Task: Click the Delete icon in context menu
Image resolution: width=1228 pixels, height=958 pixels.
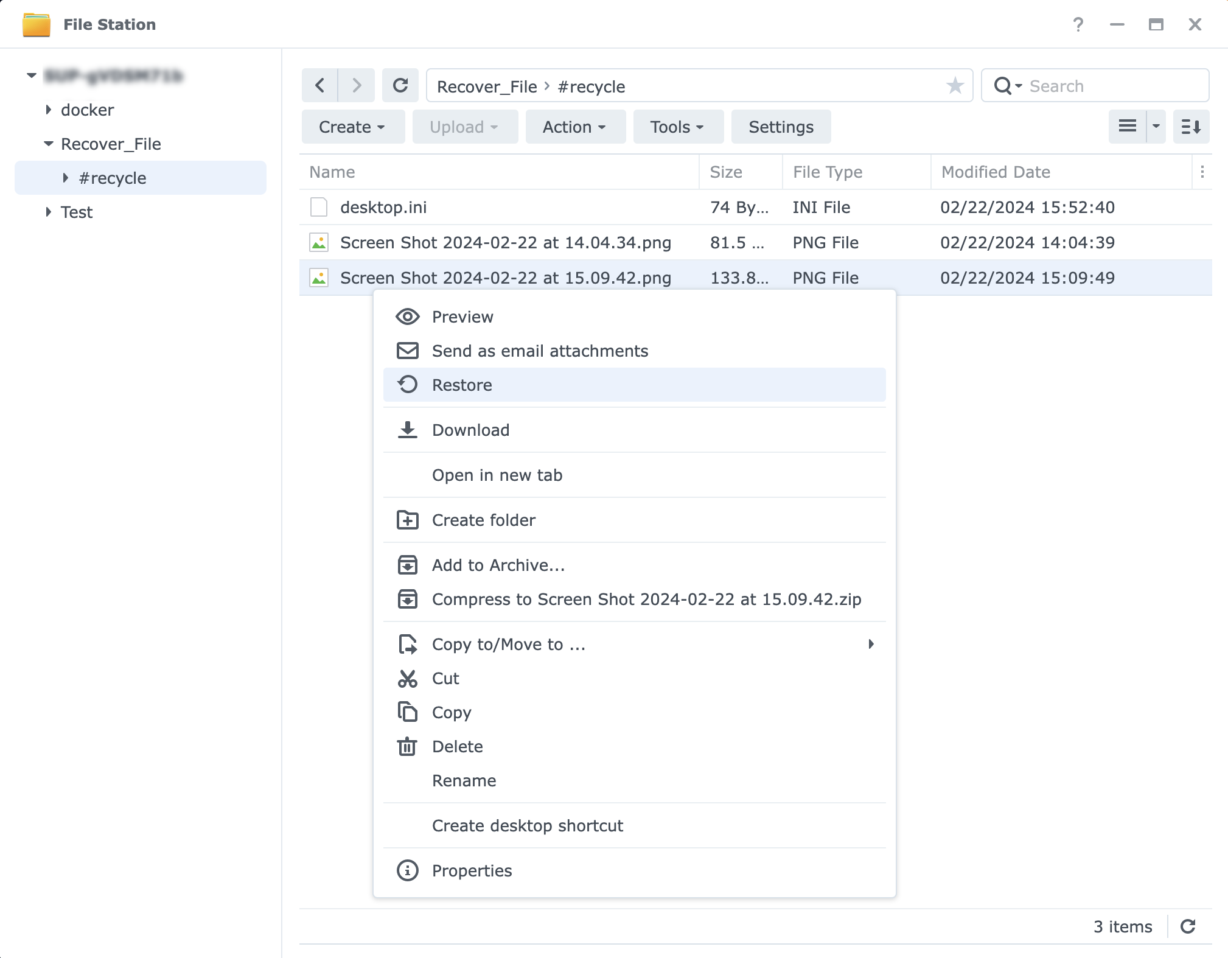Action: tap(408, 747)
